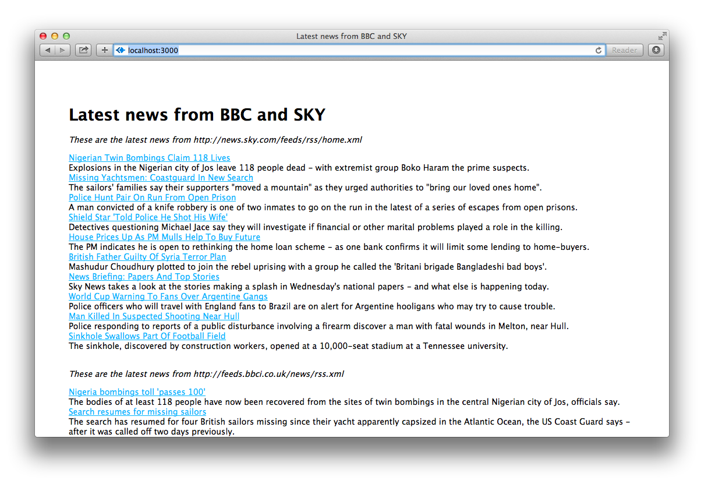The image size is (722, 480).
Task: Open 'Nigerian Twin Bombings Claim 118 Lives' link
Action: coord(150,158)
